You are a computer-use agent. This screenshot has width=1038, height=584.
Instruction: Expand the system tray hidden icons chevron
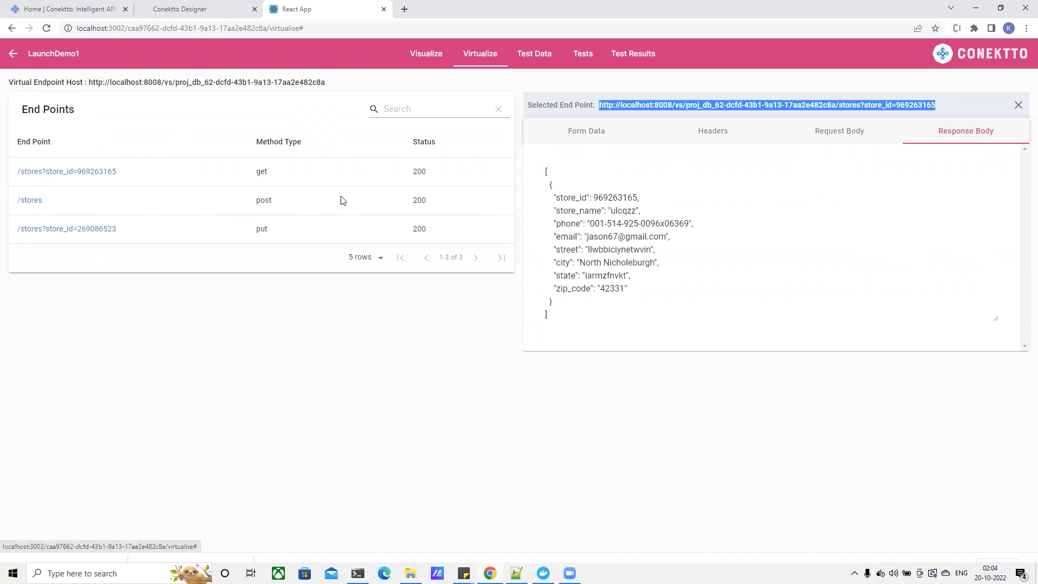[x=854, y=573]
